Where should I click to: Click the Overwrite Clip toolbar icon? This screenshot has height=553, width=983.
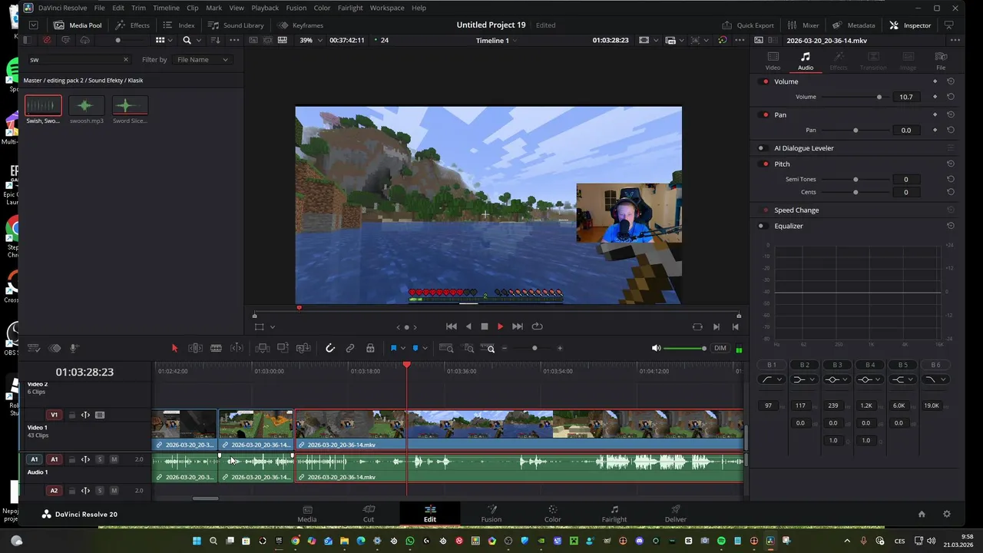coord(283,348)
